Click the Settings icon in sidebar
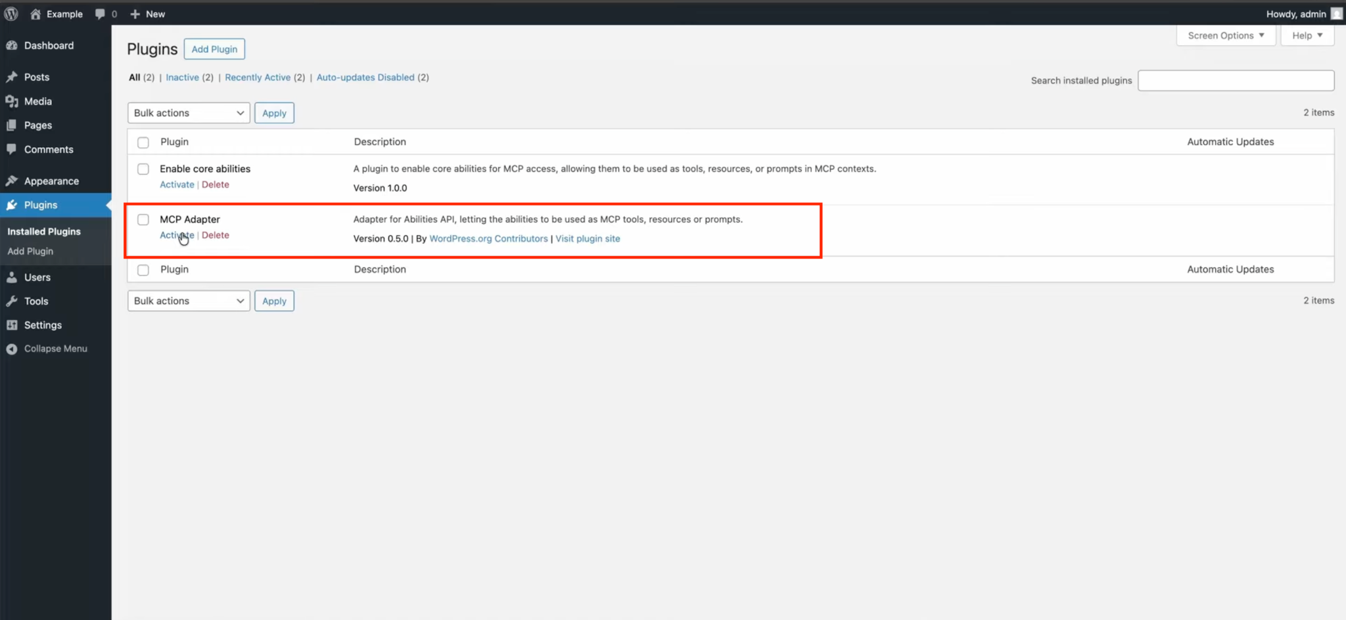Image resolution: width=1346 pixels, height=620 pixels. tap(12, 325)
